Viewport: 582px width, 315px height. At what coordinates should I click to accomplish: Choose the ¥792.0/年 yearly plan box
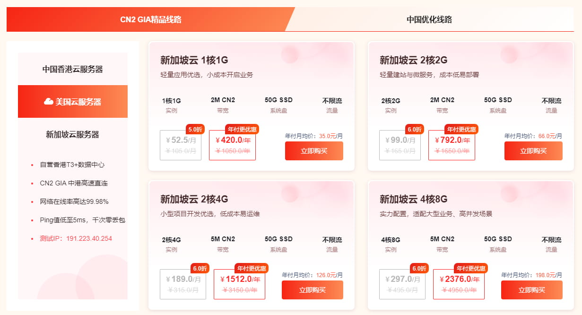point(452,145)
